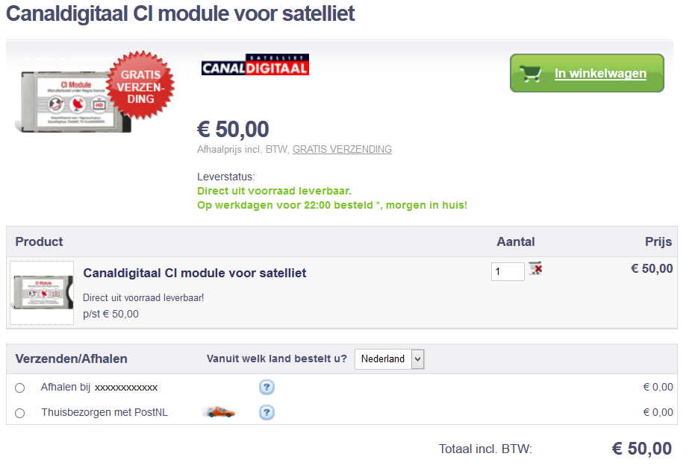Click help icon next to Afhalen option
The width and height of the screenshot is (698, 474).
(x=267, y=388)
